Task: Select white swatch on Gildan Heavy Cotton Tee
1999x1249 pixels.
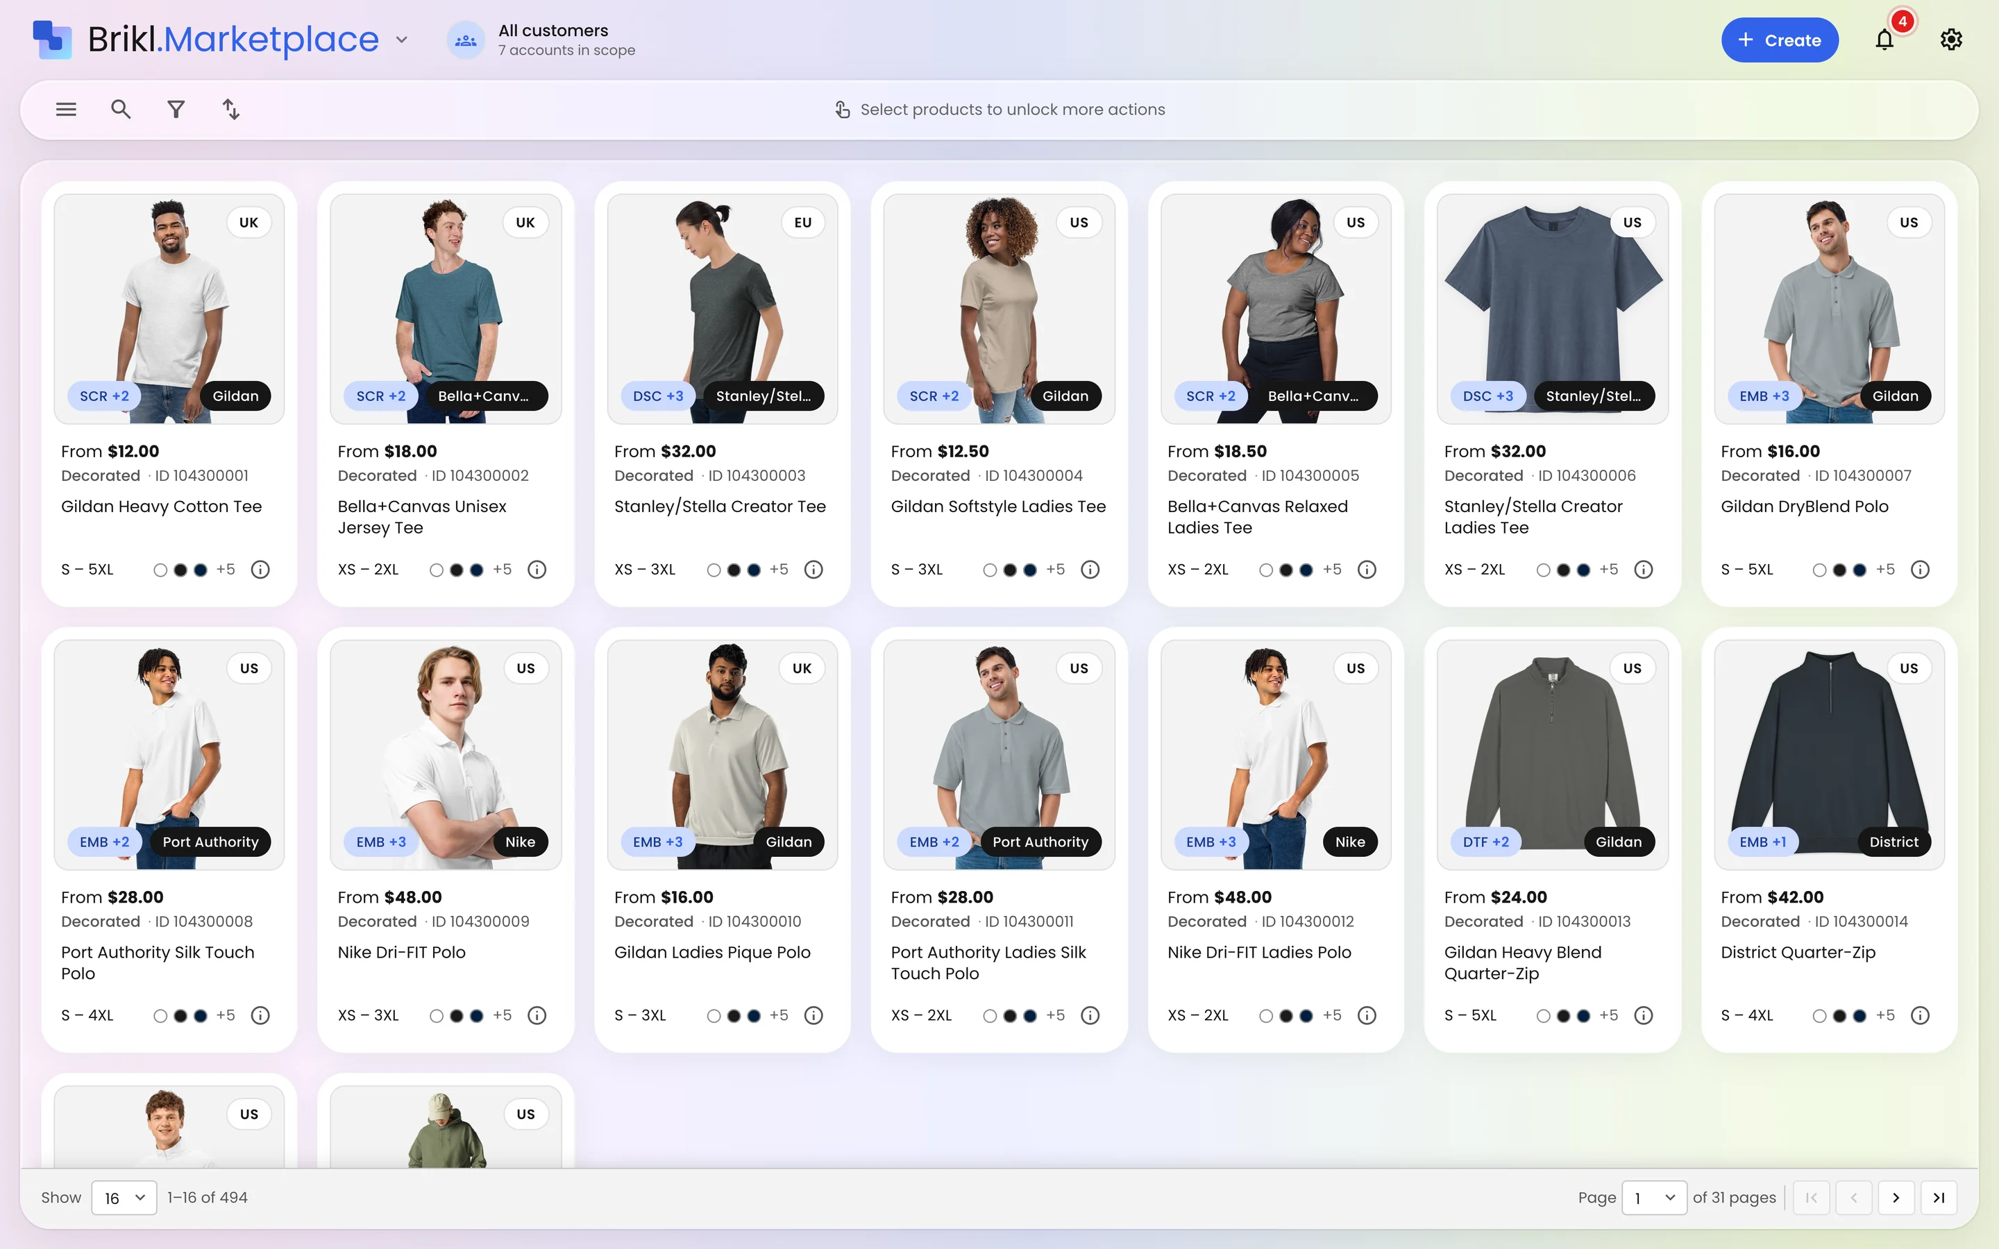Action: click(x=160, y=570)
